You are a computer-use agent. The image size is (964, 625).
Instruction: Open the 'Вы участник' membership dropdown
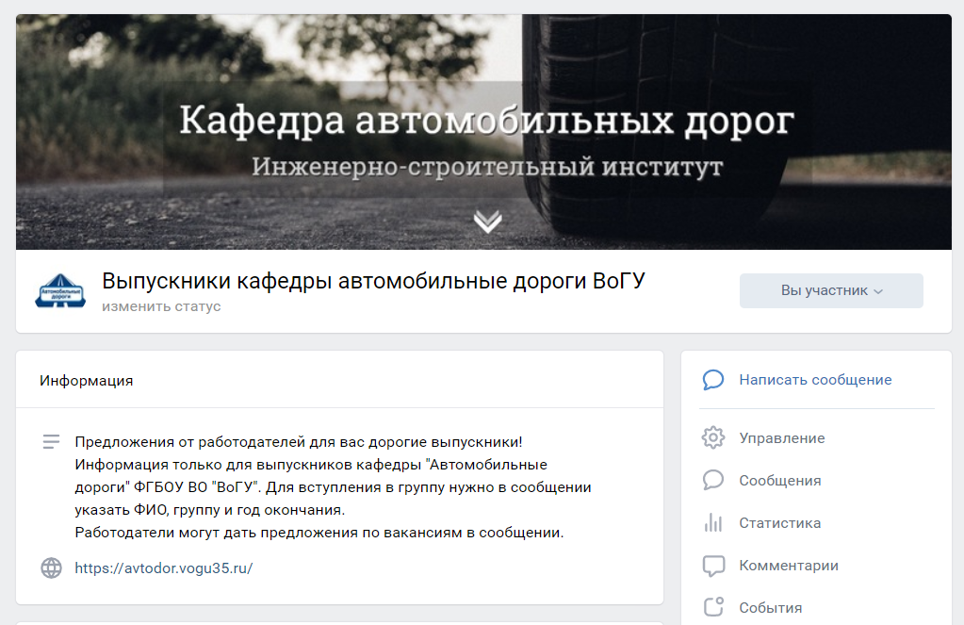(x=831, y=290)
